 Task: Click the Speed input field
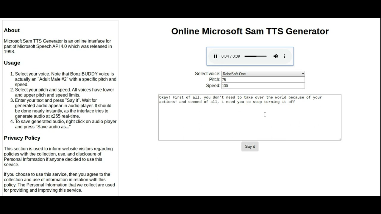click(x=263, y=86)
